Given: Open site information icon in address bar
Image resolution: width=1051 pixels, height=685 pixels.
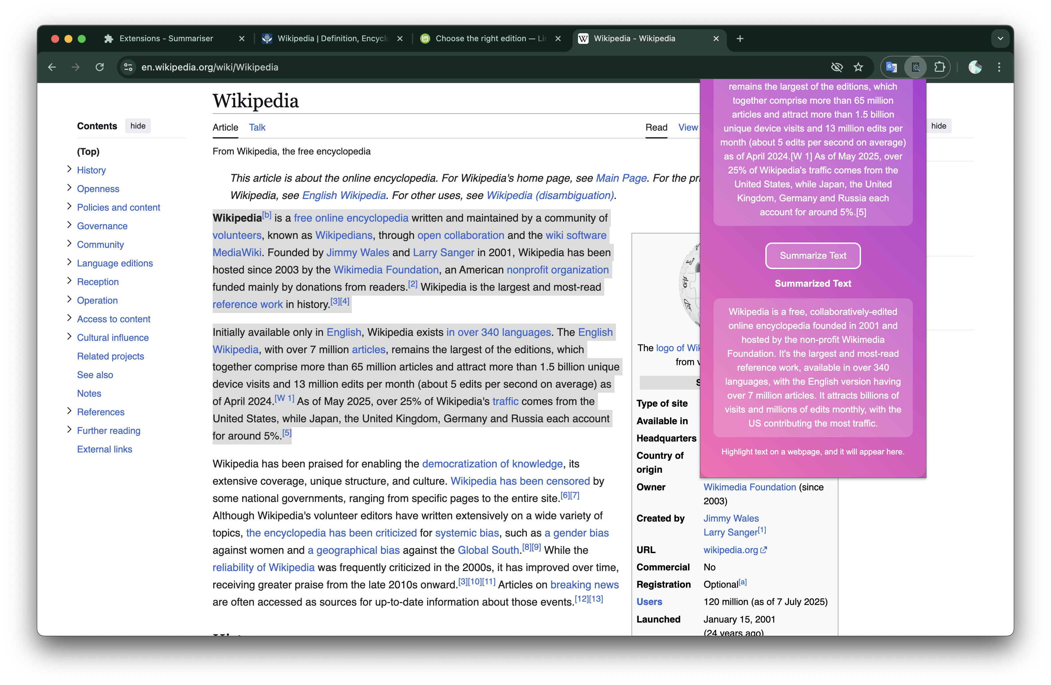Looking at the screenshot, I should (128, 67).
